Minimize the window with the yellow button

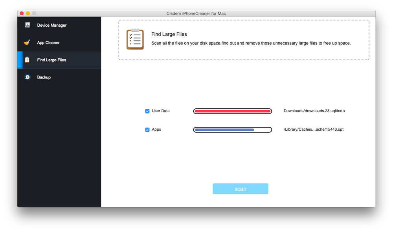pos(28,13)
